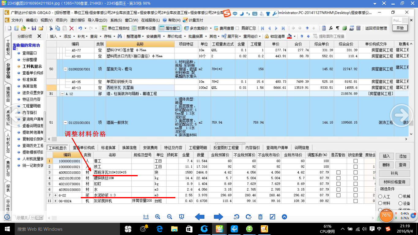
Task: Expand the 06-0024 灰浆搅拌机 row
Action: pos(55,201)
